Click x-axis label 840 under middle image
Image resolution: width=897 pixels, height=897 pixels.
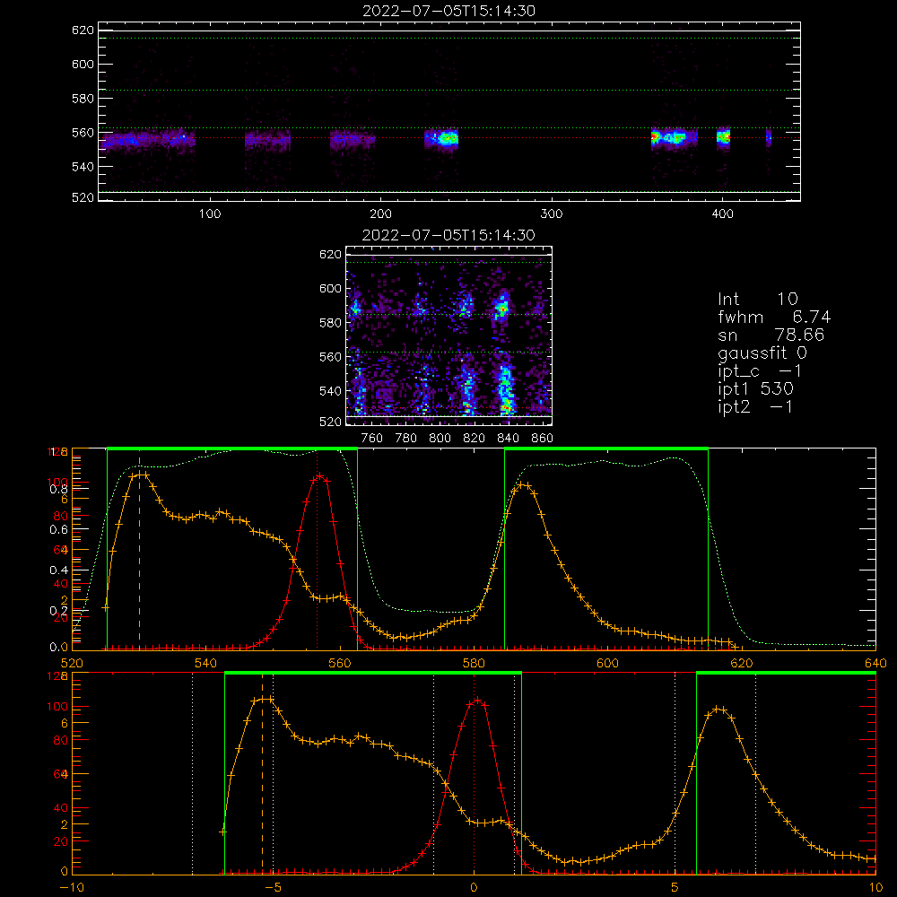[508, 439]
